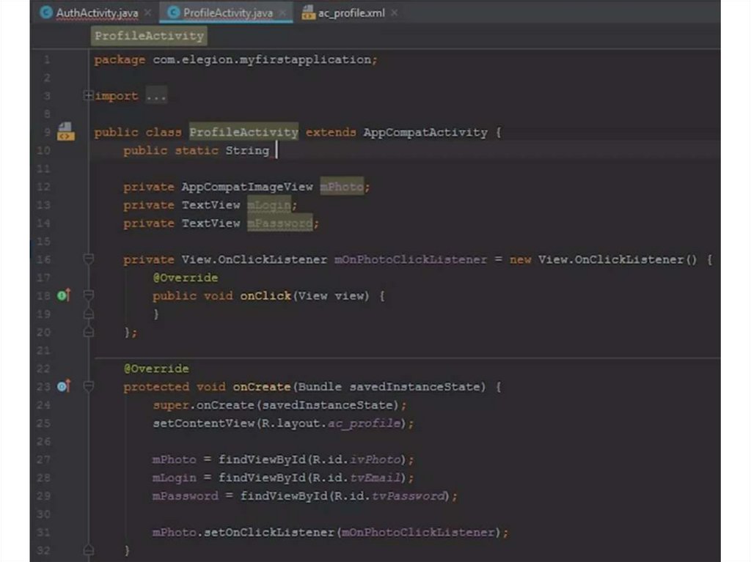Click the implements-method gutter icon beside onClick
The height and width of the screenshot is (562, 751).
click(64, 295)
